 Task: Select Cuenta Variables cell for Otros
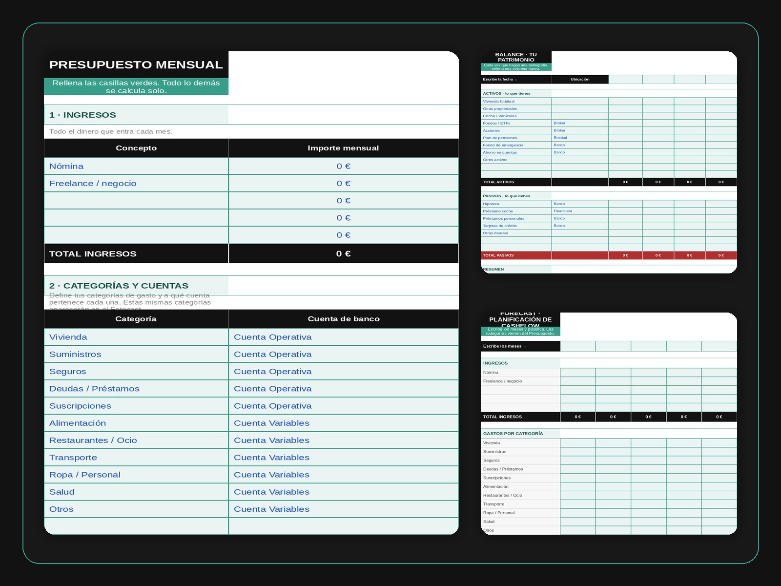pos(344,509)
